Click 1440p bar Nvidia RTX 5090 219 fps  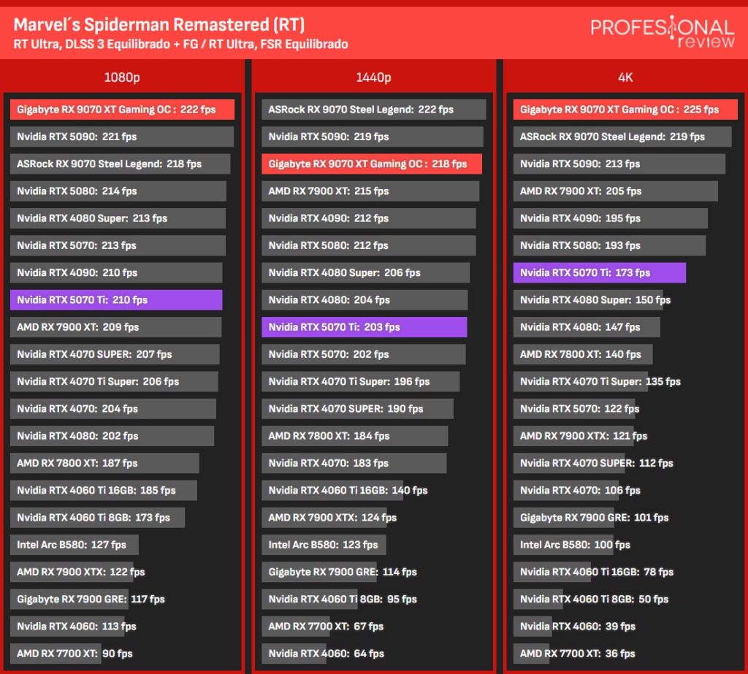tap(373, 137)
